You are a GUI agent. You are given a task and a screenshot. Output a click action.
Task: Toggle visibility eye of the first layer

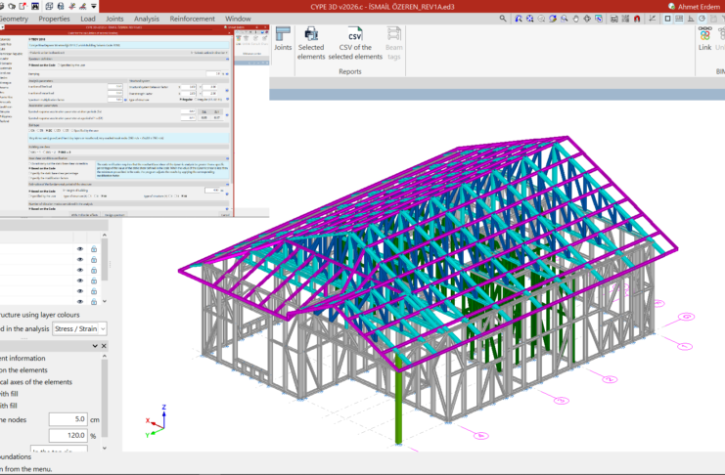[80, 249]
